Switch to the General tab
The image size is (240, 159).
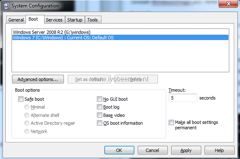coord(16,20)
